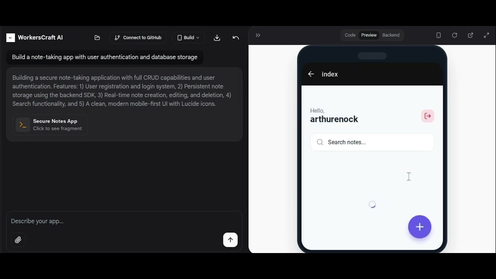
Task: Open preview in a new tab
Action: [x=470, y=35]
